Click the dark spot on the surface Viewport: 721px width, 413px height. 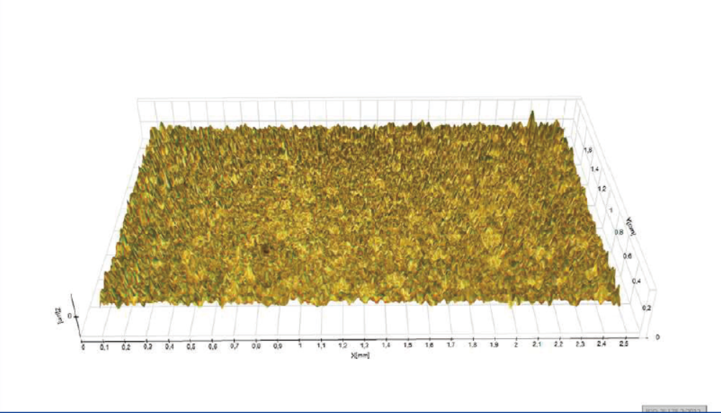(268, 250)
